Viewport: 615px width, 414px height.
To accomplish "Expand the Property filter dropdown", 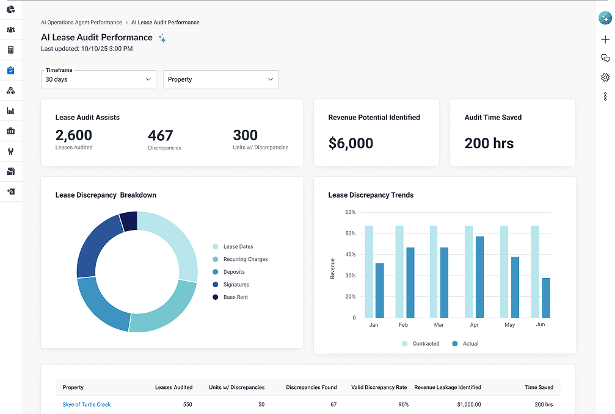I will (x=221, y=79).
